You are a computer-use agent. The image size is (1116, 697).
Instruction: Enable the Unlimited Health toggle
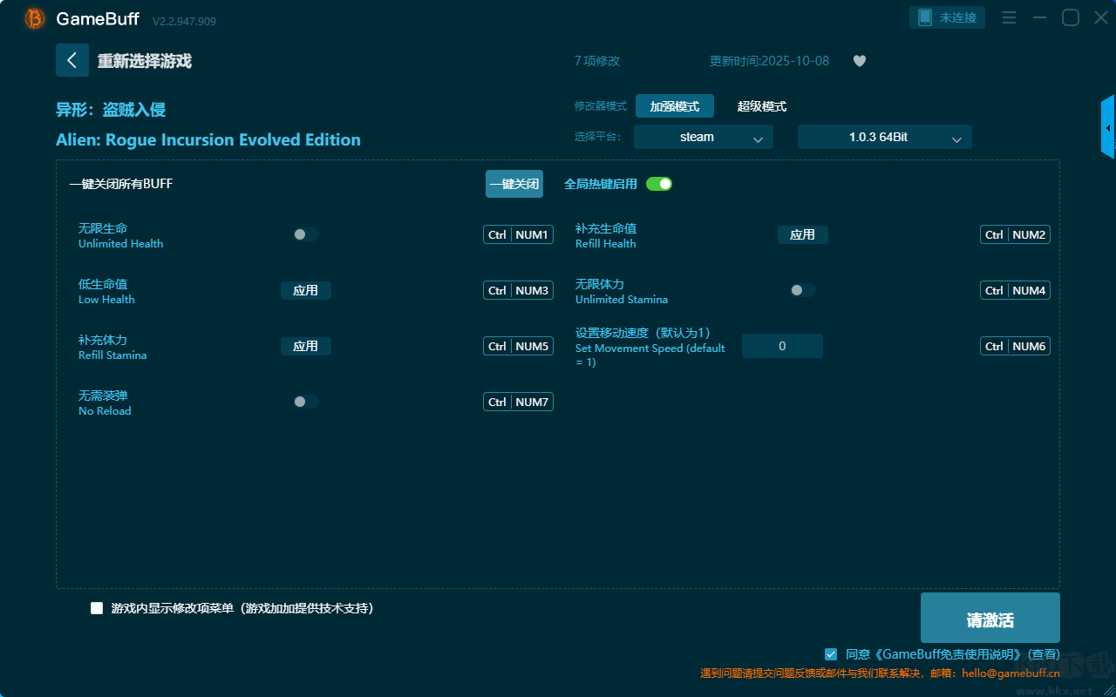click(x=305, y=234)
